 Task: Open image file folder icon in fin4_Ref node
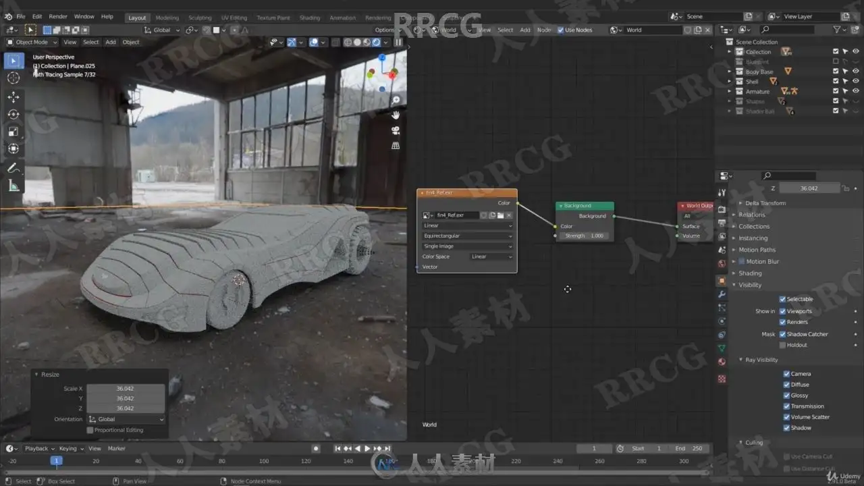500,215
